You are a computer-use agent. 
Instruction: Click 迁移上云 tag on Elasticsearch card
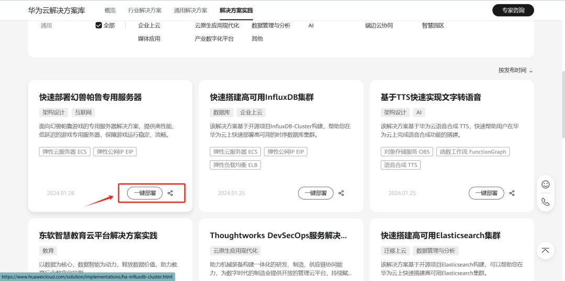(395, 251)
